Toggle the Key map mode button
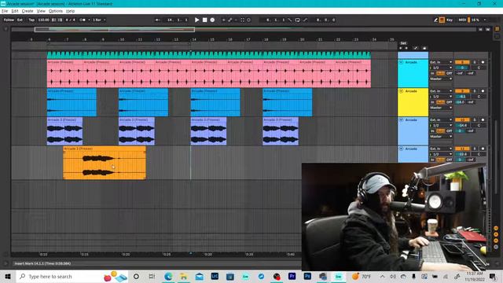The width and height of the screenshot is (503, 283). pyautogui.click(x=450, y=20)
